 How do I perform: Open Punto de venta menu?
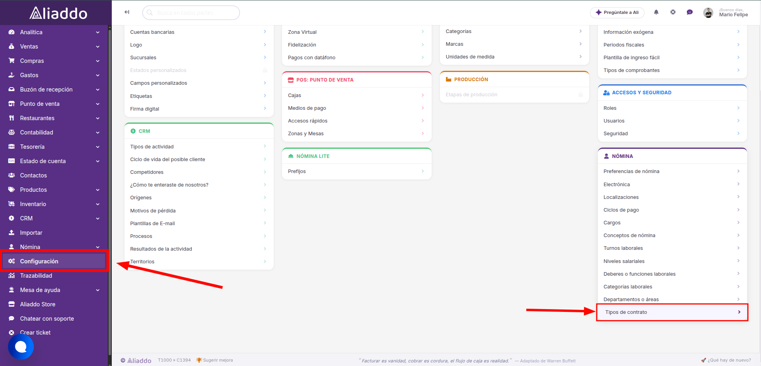(54, 104)
